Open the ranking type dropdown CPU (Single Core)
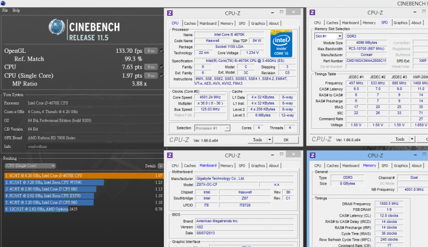428x247 pixels. click(30, 166)
